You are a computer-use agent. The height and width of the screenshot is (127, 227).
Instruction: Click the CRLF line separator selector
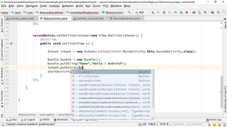tap(153, 124)
